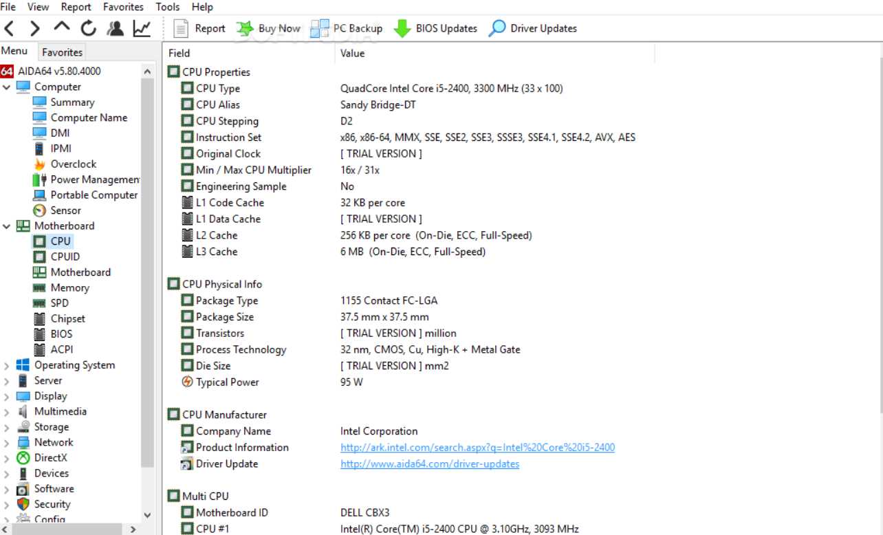
Task: Expand the Network node
Action: [x=6, y=443]
